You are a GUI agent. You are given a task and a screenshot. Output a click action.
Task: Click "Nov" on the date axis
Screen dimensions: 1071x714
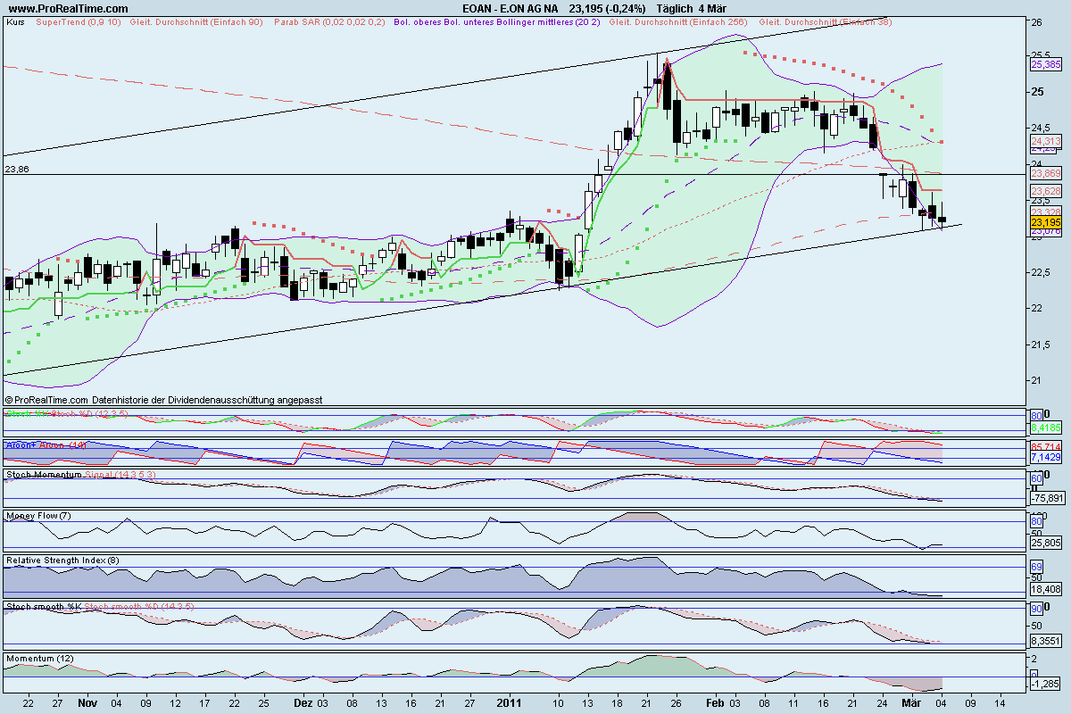point(87,703)
